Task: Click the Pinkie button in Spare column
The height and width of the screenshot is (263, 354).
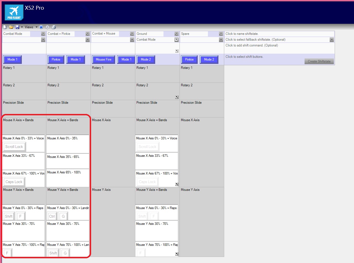Action: point(189,59)
